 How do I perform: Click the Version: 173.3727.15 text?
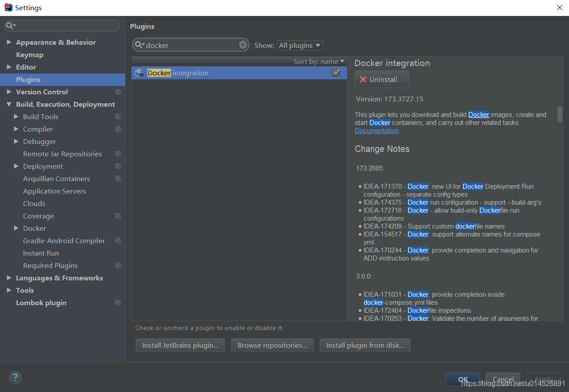(390, 99)
